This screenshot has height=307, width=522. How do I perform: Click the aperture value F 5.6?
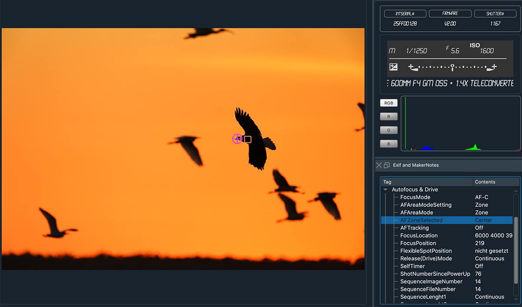click(x=453, y=50)
